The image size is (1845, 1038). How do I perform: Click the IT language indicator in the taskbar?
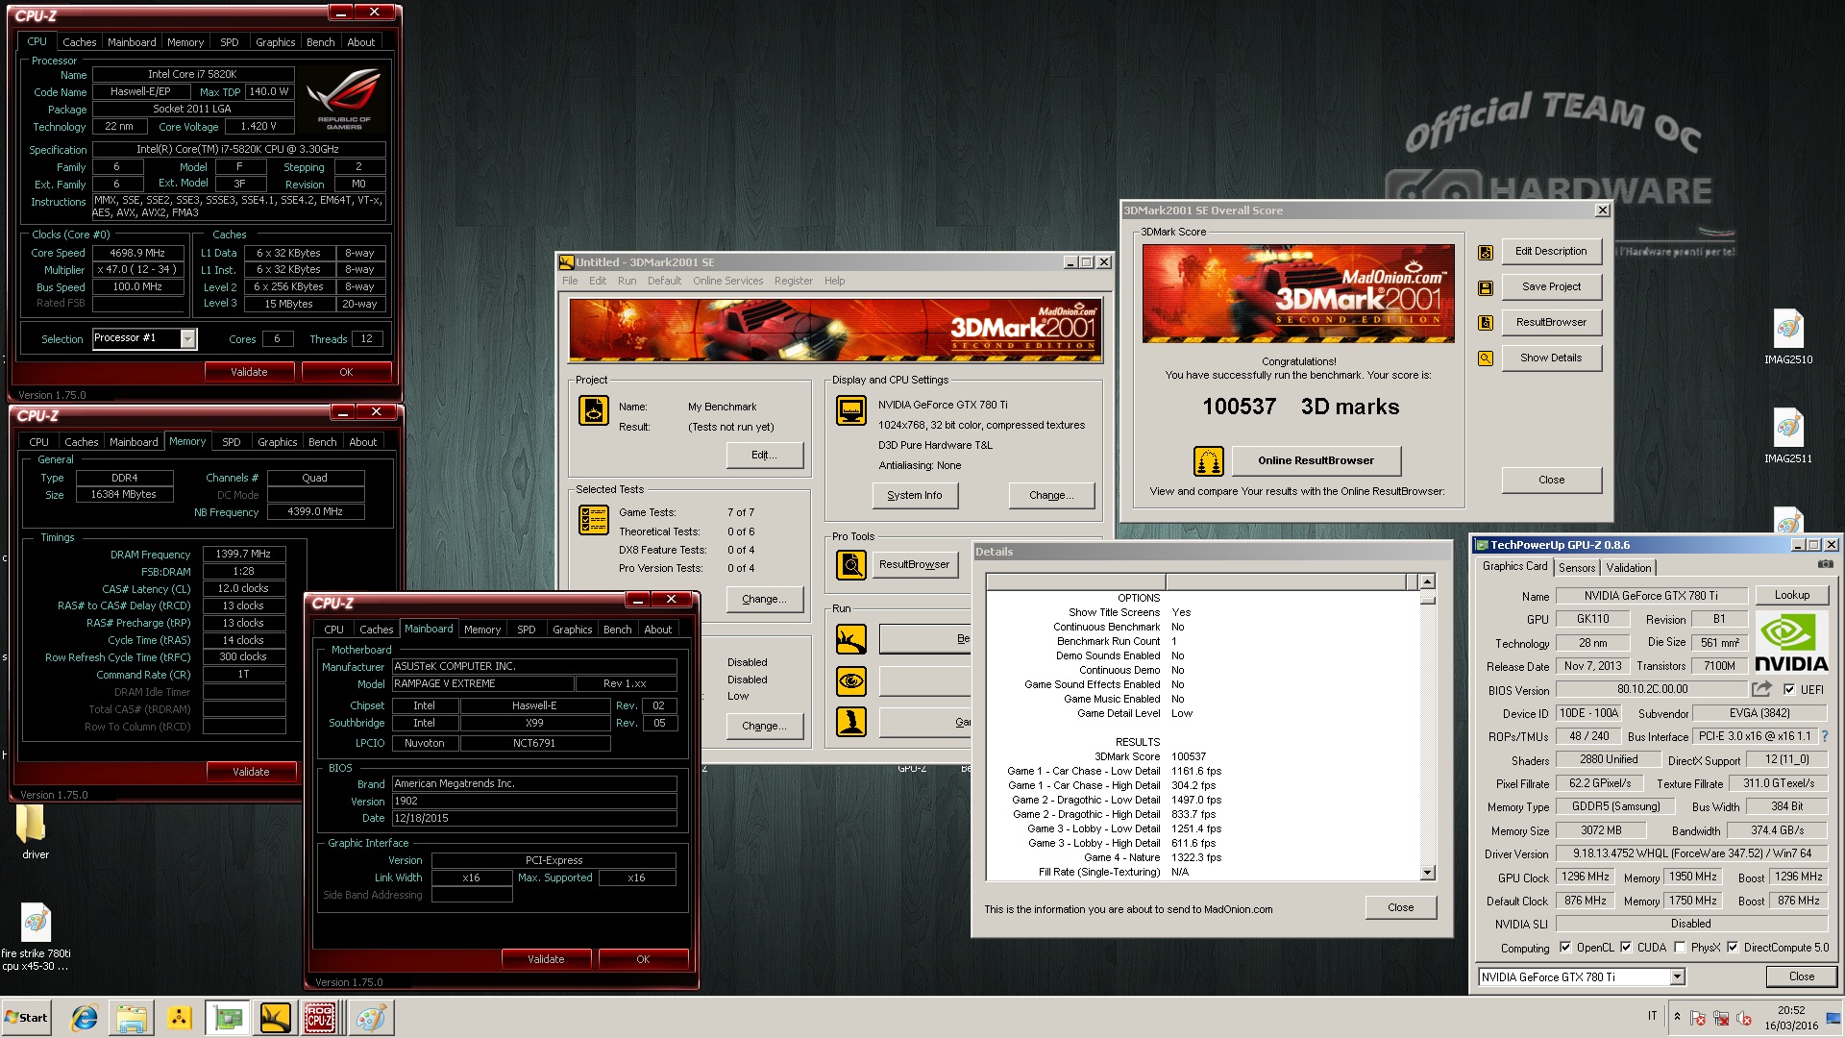1653,1016
